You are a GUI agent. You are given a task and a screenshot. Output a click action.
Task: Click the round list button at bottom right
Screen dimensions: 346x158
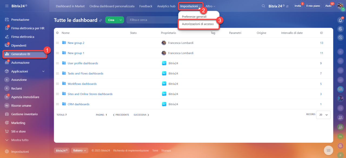click(328, 150)
